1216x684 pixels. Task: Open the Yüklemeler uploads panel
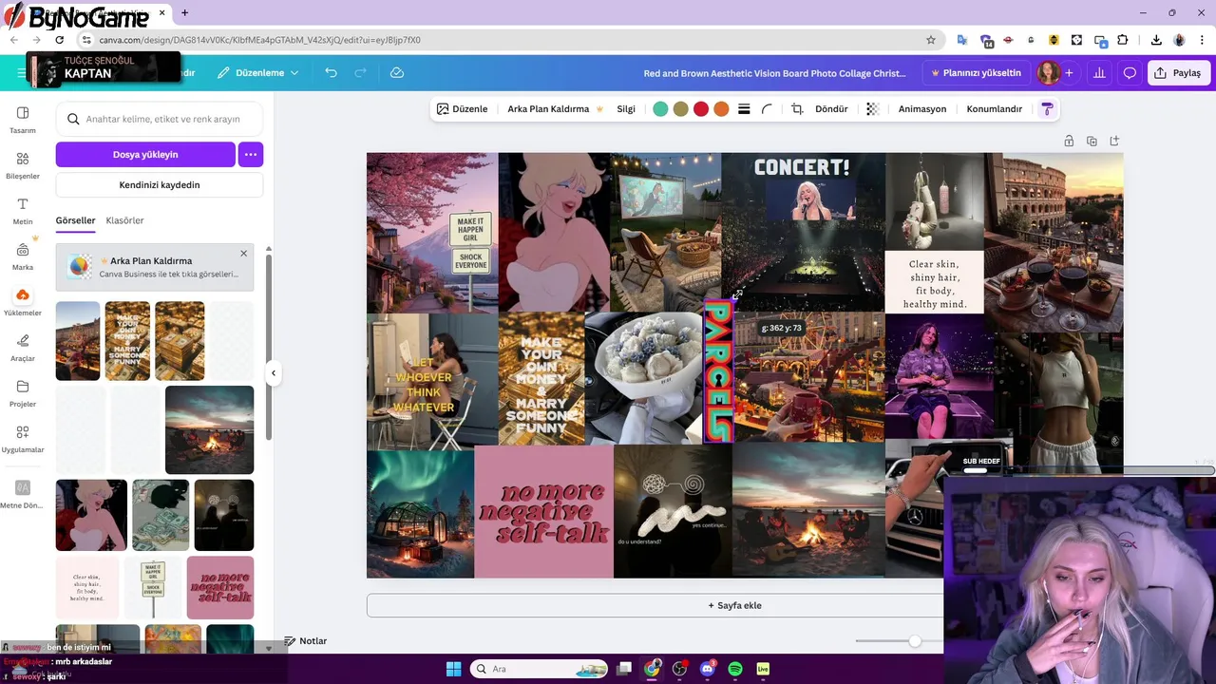point(23,302)
